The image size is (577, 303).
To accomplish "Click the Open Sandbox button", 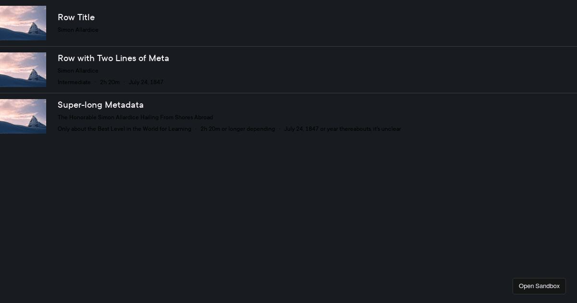I will 539,286.
